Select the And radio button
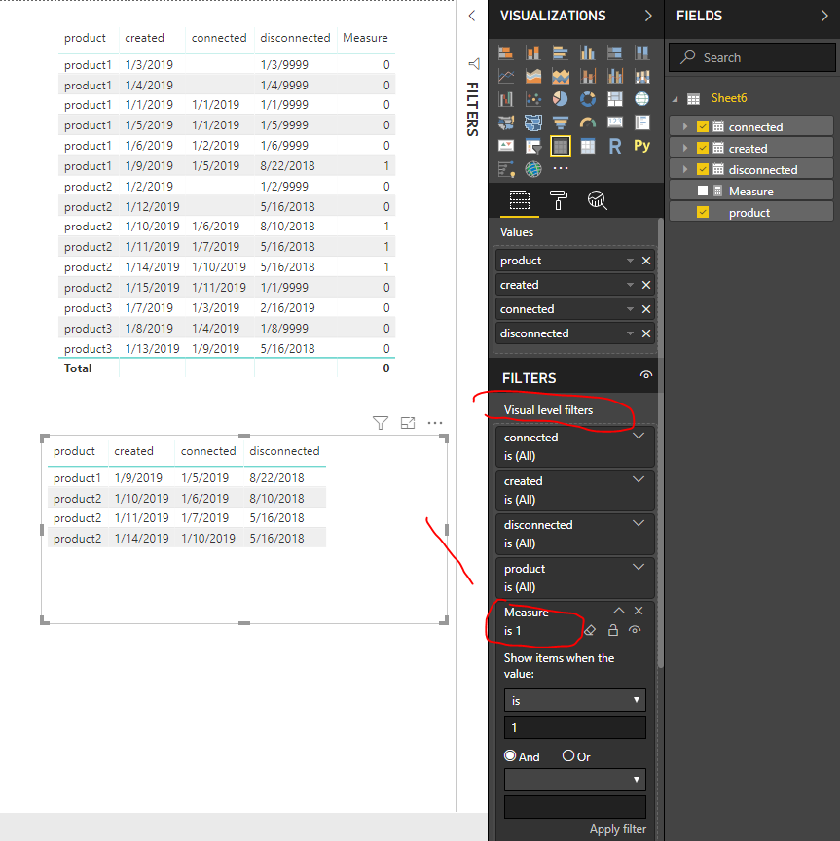The height and width of the screenshot is (841, 840). coord(510,755)
